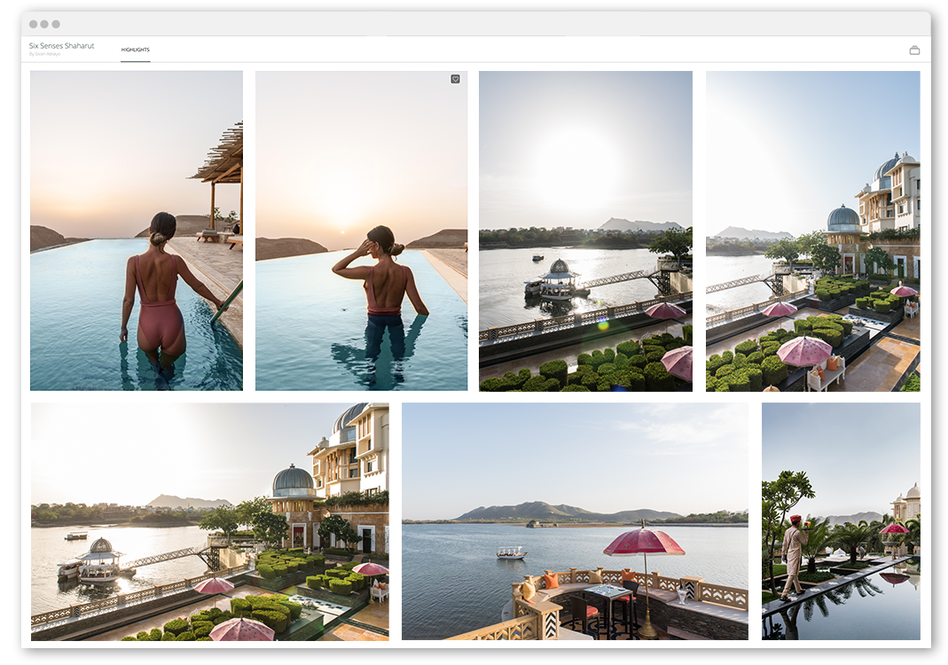
Task: Click the small boat on the lake
Action: 510,552
